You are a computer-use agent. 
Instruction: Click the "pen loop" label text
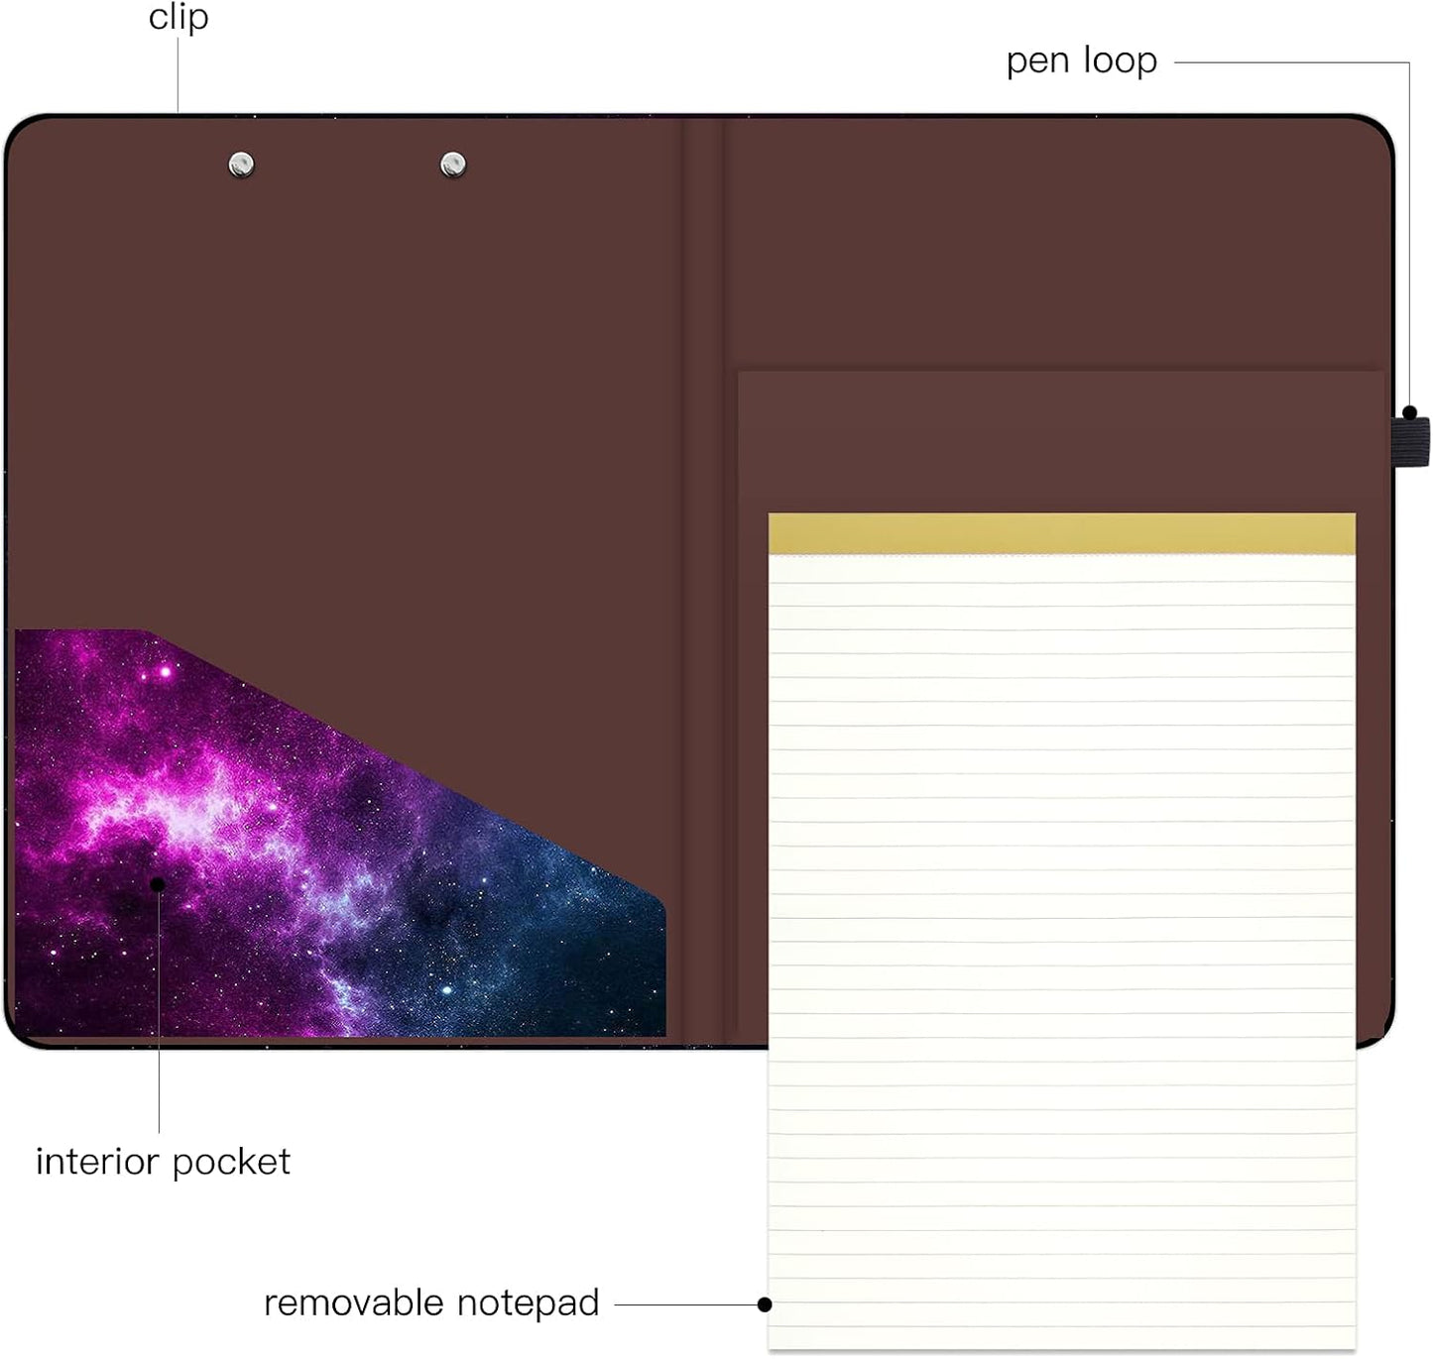click(1081, 61)
